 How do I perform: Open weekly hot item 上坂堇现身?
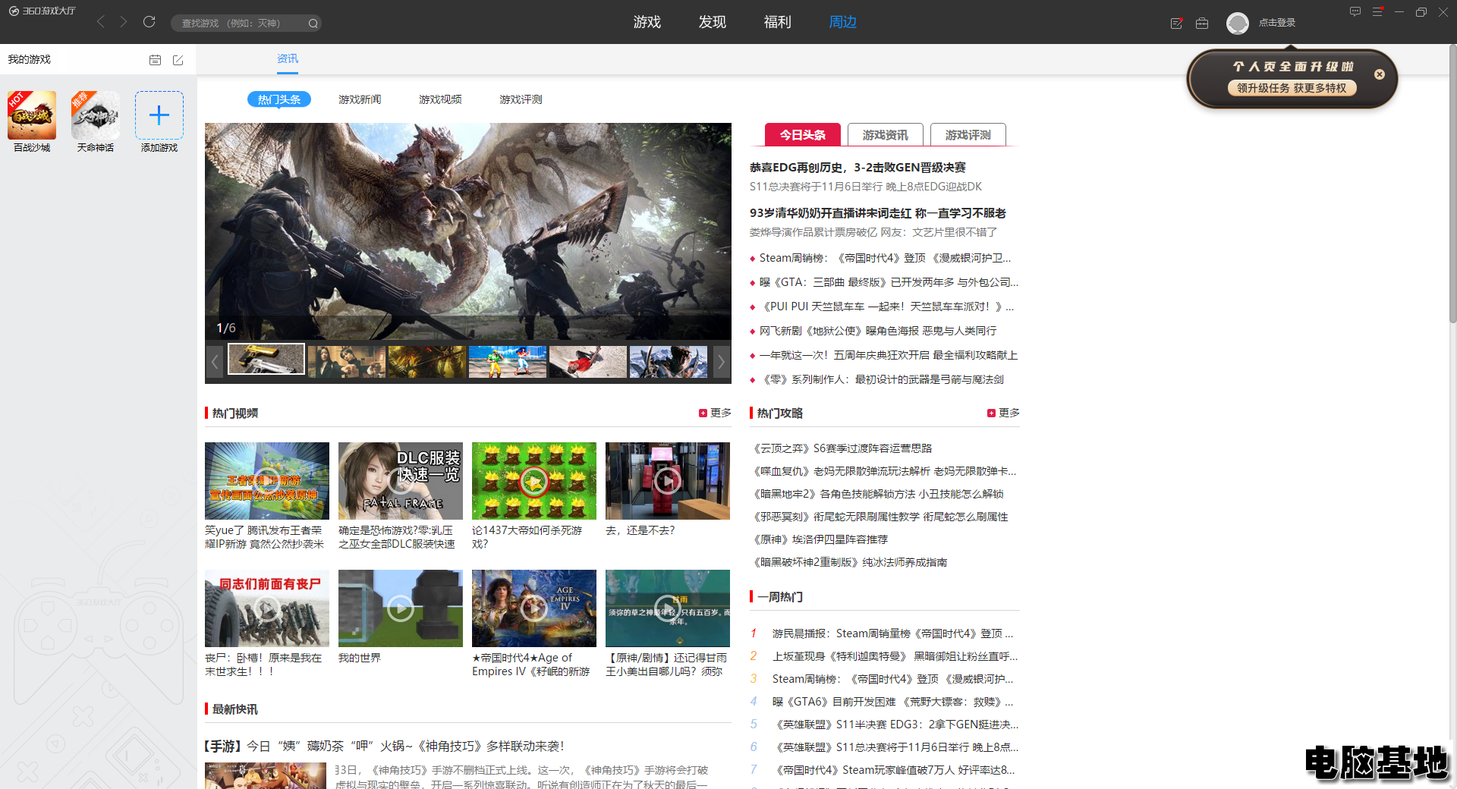[895, 656]
